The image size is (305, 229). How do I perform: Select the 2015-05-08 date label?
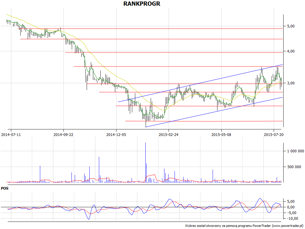click(x=221, y=134)
